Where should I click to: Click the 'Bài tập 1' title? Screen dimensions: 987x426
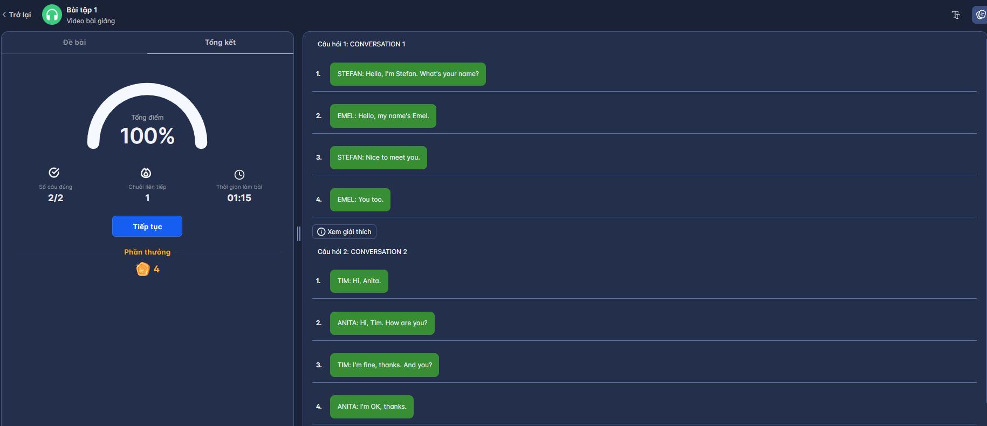click(82, 10)
